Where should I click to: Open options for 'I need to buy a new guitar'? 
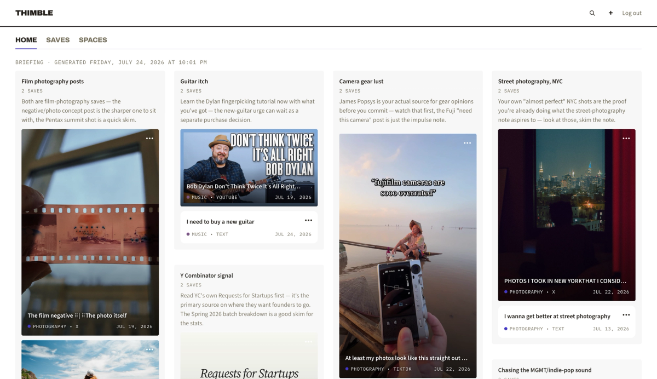click(308, 220)
